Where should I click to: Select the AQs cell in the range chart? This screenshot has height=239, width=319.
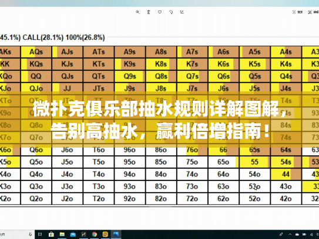(36, 52)
